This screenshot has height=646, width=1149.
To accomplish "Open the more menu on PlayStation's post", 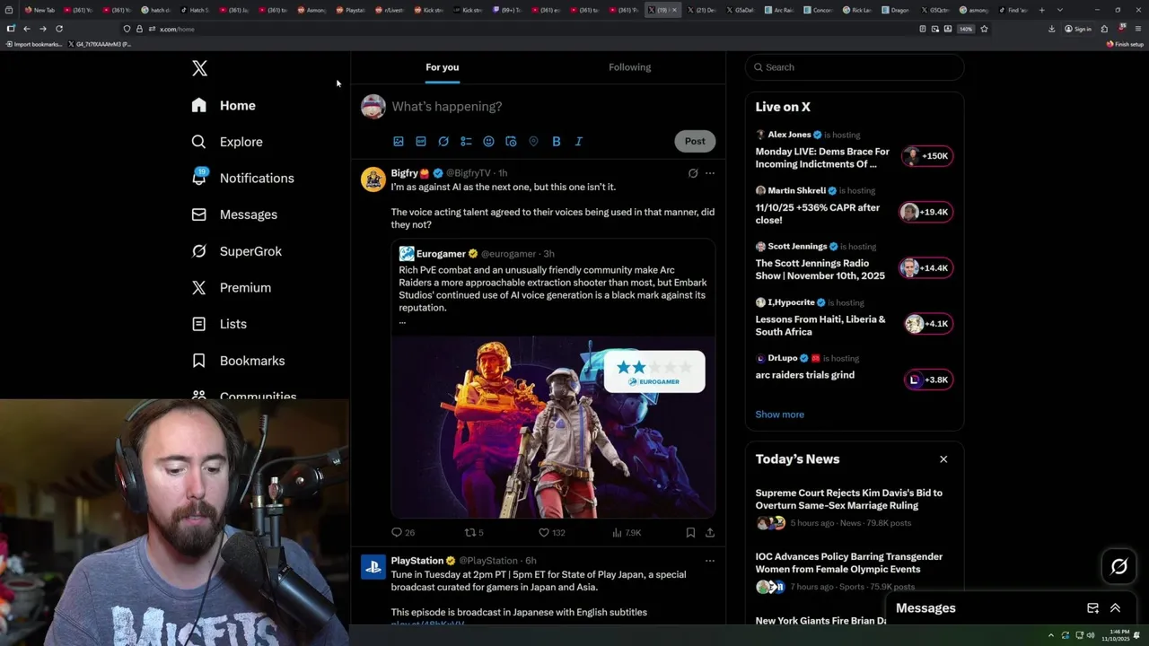I will pyautogui.click(x=710, y=561).
